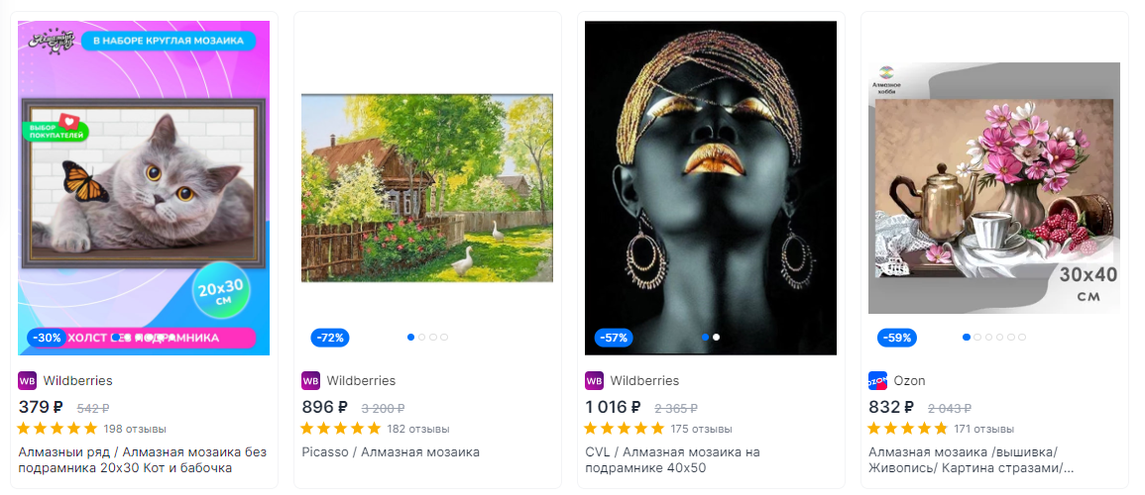Open the golden lips portrait image
The height and width of the screenshot is (495, 1145).
coord(711,188)
